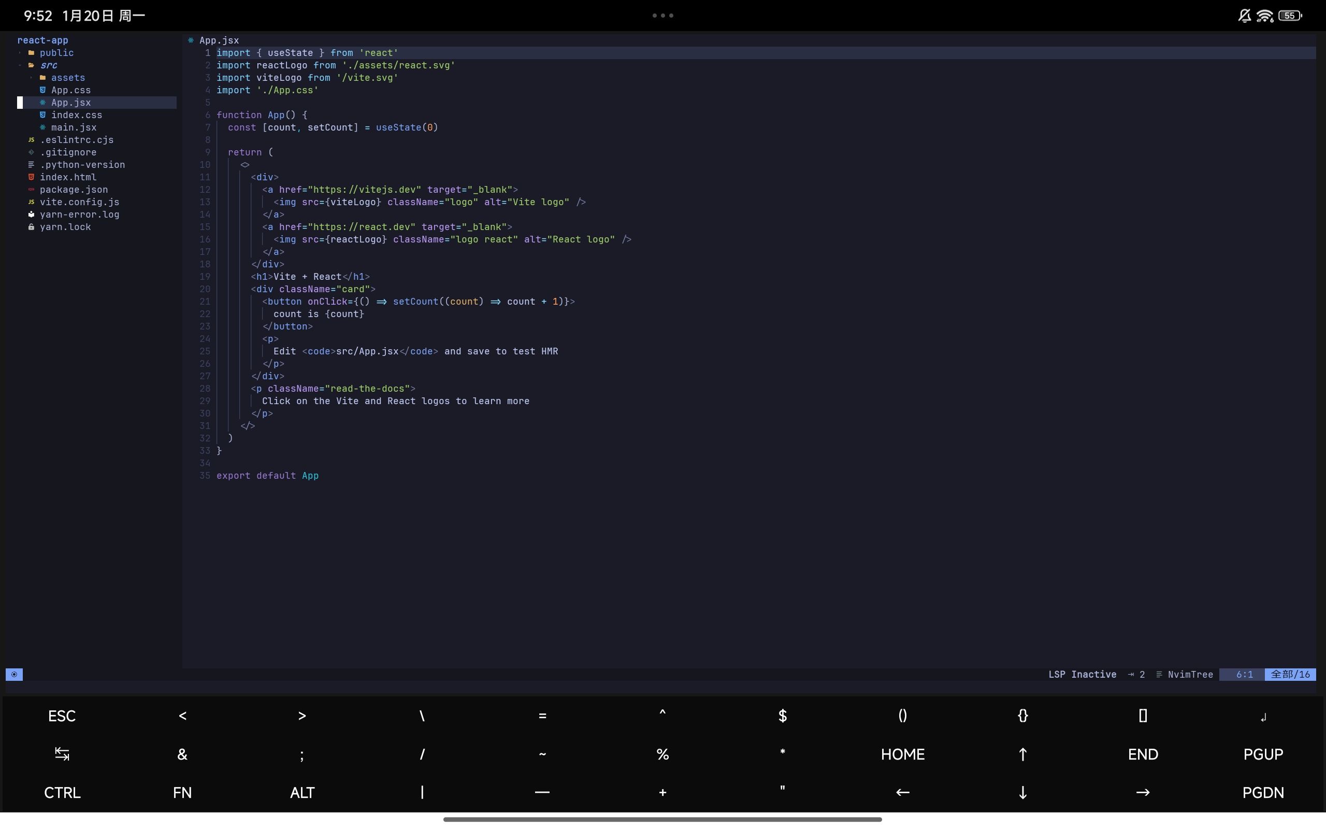This screenshot has width=1326, height=829.
Task: Tap the muted notifications bell icon
Action: click(x=1244, y=16)
